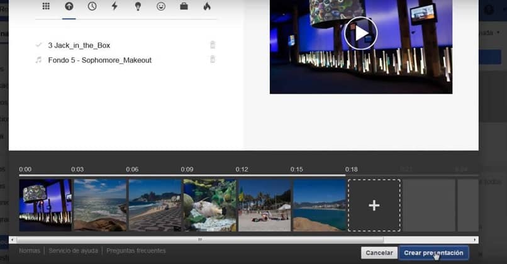Image resolution: width=507 pixels, height=264 pixels.
Task: Select the flame music category
Action: point(207,6)
